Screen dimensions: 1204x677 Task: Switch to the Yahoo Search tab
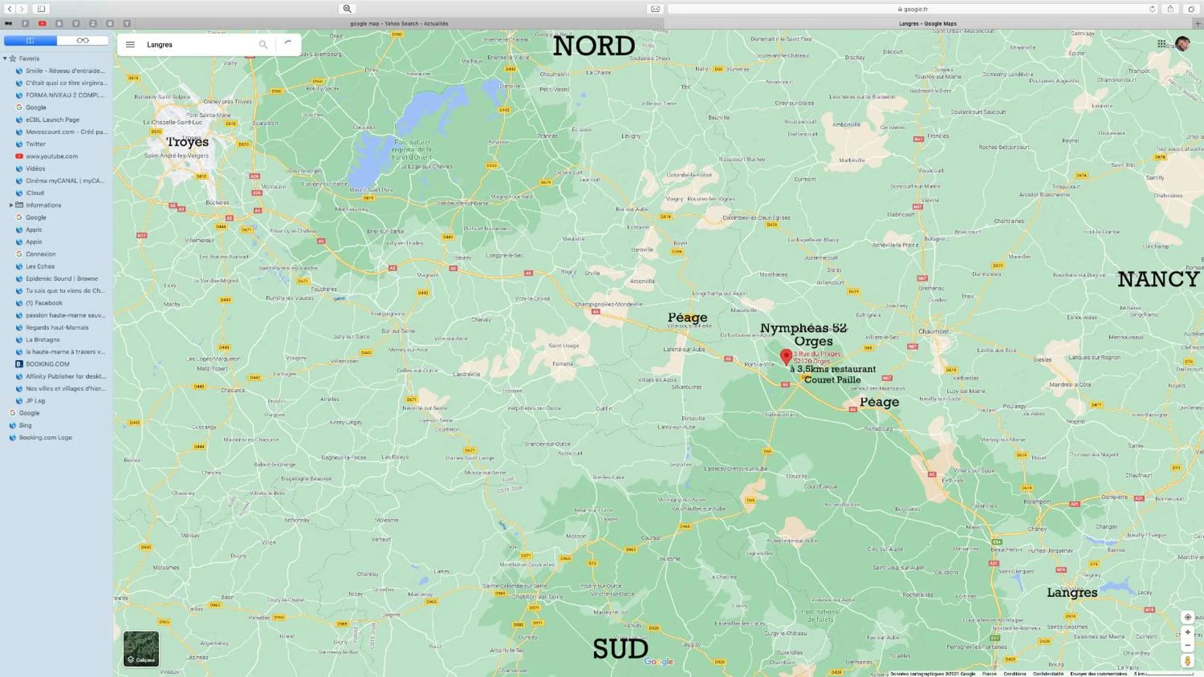(399, 24)
